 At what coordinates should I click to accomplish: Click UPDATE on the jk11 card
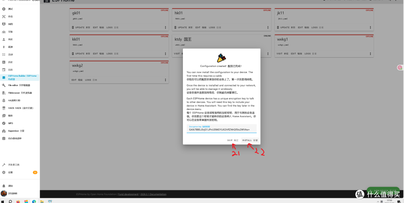point(288,27)
